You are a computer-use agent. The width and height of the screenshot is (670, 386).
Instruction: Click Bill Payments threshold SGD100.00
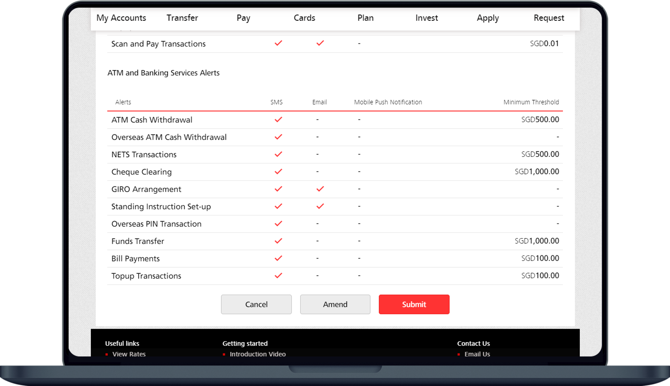click(540, 258)
